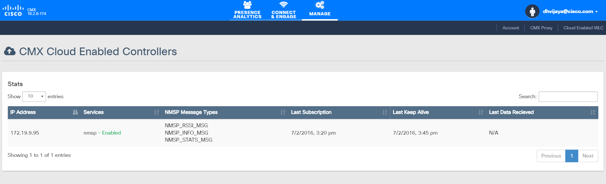Click the 7/2/2016, 3:45 pm keep alive time
Viewport: 606px width, 184px height.
(415, 133)
